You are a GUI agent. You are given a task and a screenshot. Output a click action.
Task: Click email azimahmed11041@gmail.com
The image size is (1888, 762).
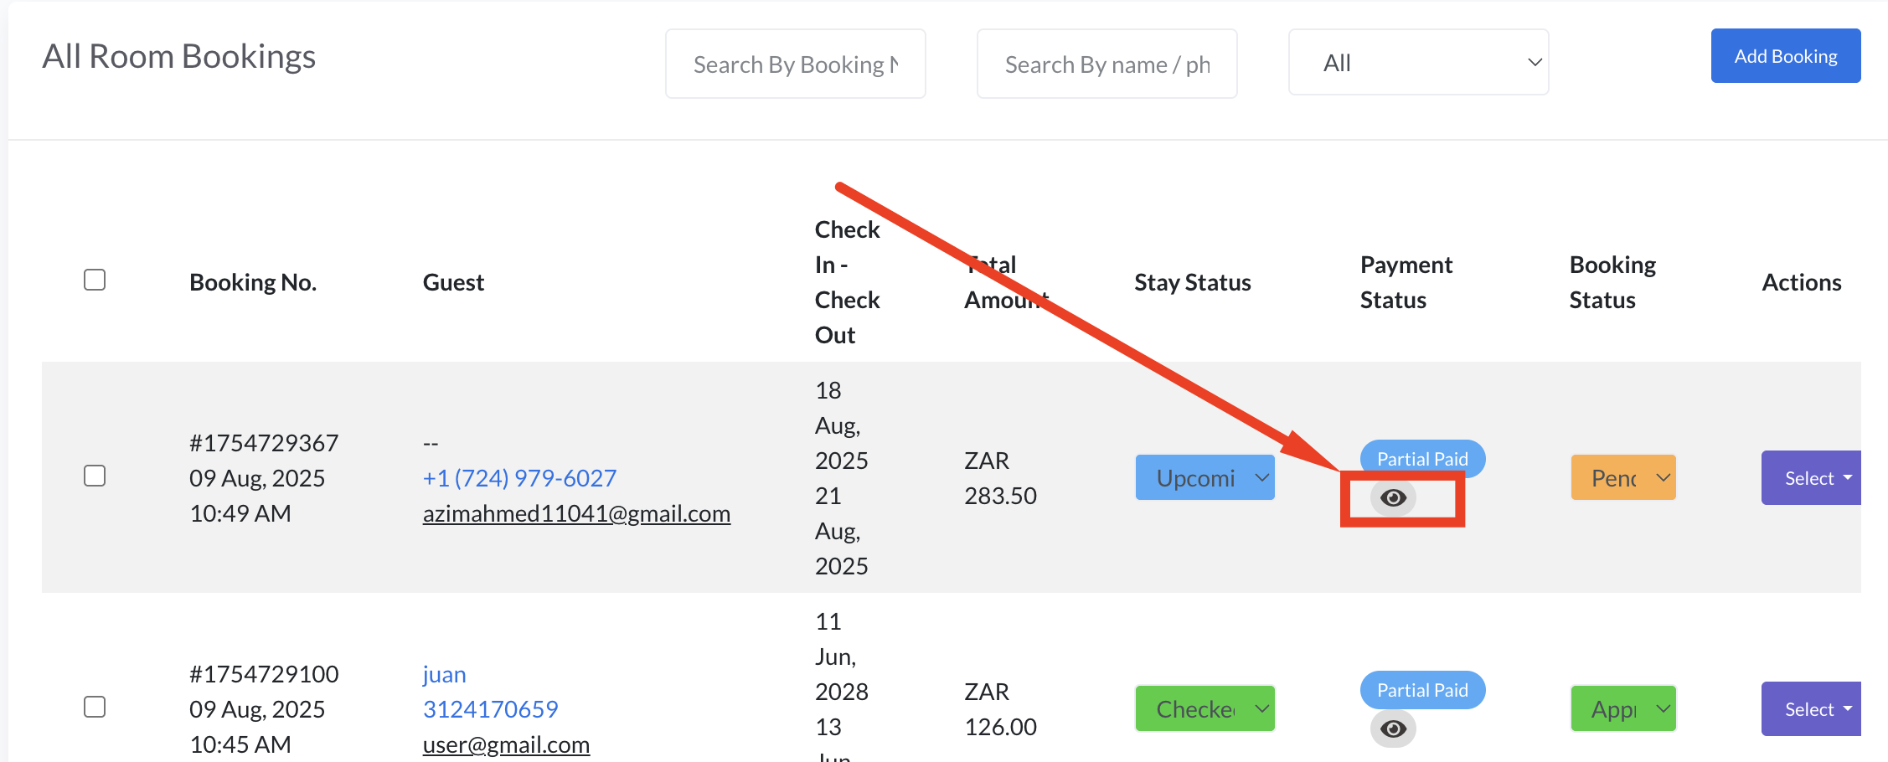pos(576,513)
